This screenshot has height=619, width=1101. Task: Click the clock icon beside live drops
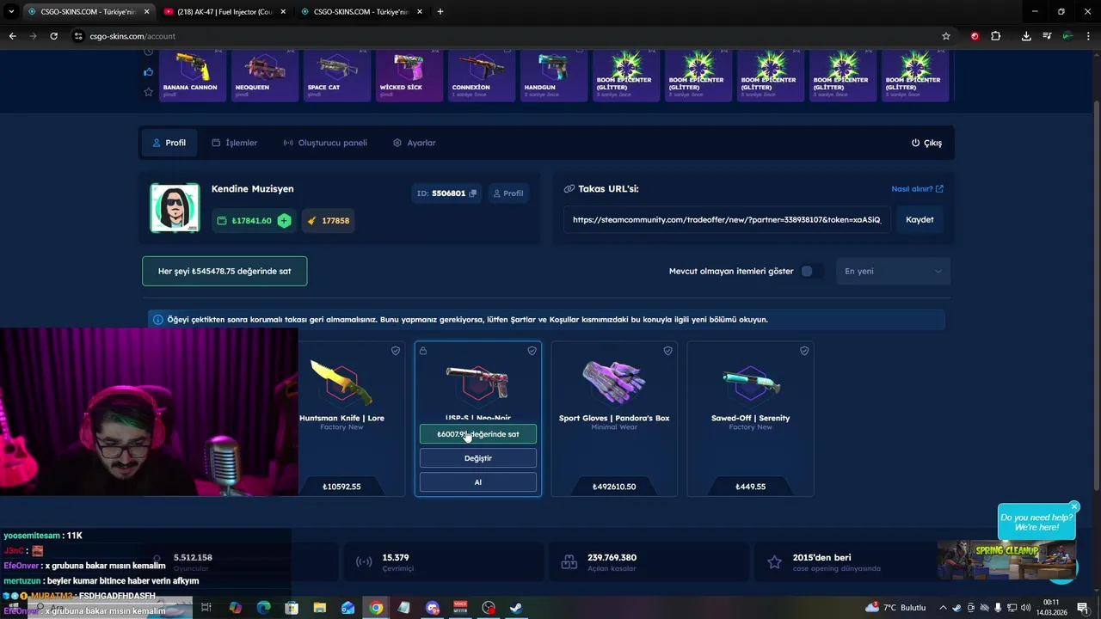(148, 52)
